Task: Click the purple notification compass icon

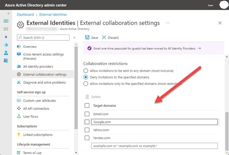Action: point(89,49)
